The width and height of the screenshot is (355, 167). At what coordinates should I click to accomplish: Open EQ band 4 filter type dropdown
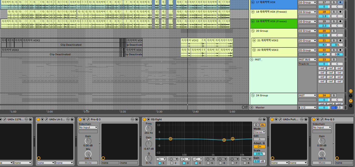198,159
